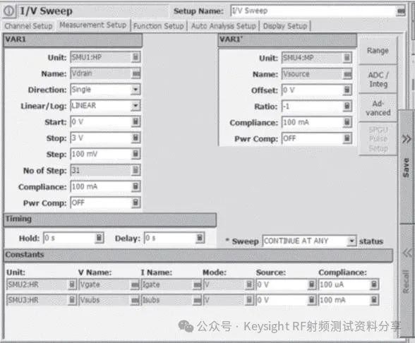Open calculator icon for VAR1 Start field
This screenshot has height=343, width=415.
136,121
